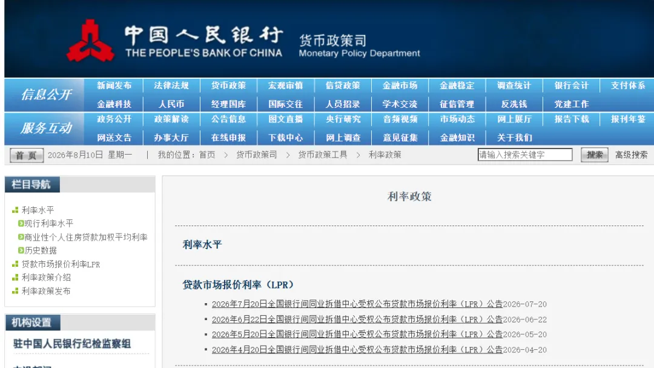The width and height of the screenshot is (654, 368).
Task: Open the 2026年5月20日 LPR announcement
Action: click(357, 335)
